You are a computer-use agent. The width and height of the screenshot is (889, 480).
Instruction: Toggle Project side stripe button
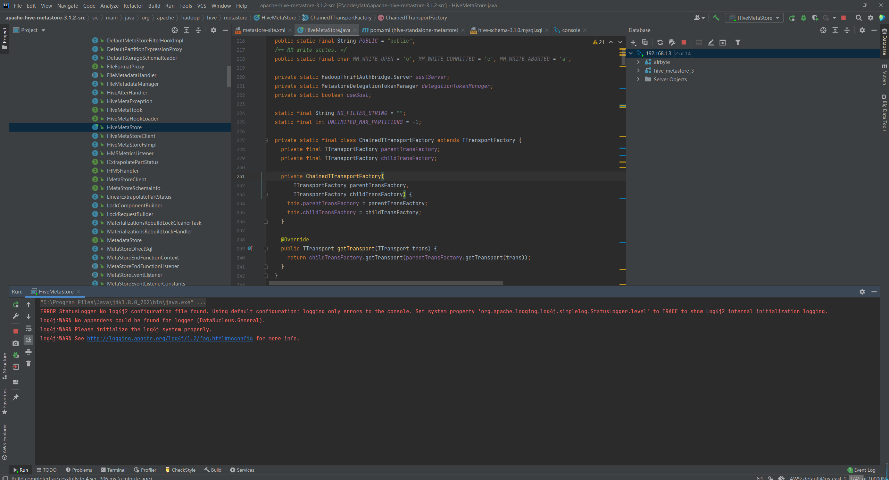5,38
